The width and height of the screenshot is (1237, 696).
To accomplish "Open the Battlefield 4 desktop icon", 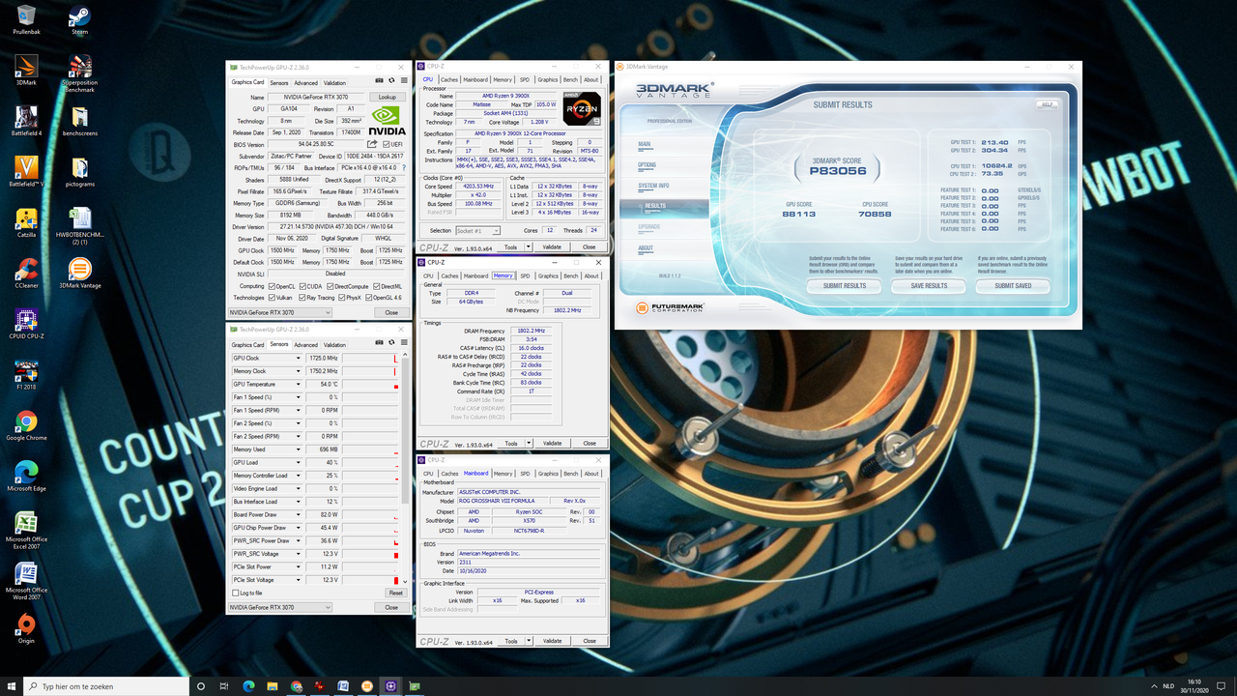I will tap(26, 121).
